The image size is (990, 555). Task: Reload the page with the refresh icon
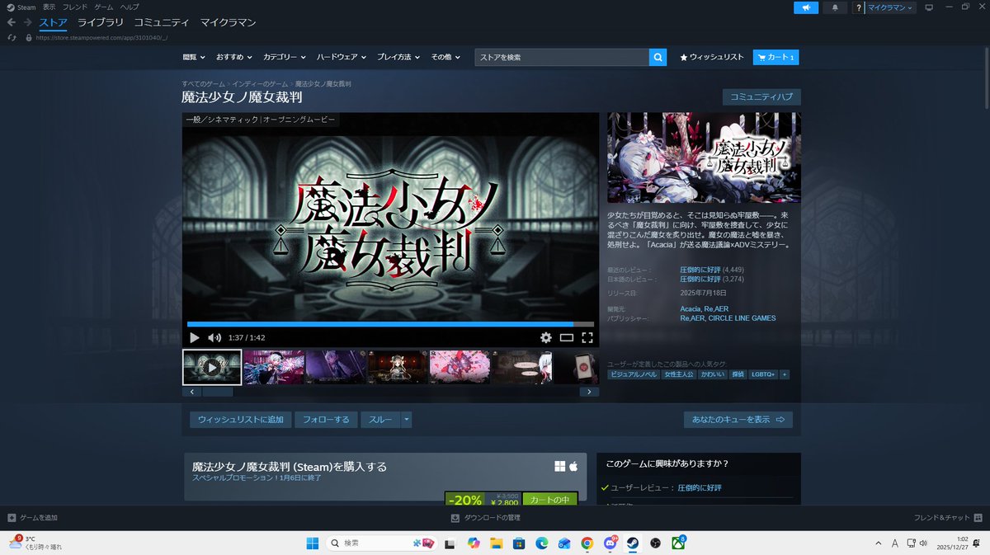click(12, 37)
